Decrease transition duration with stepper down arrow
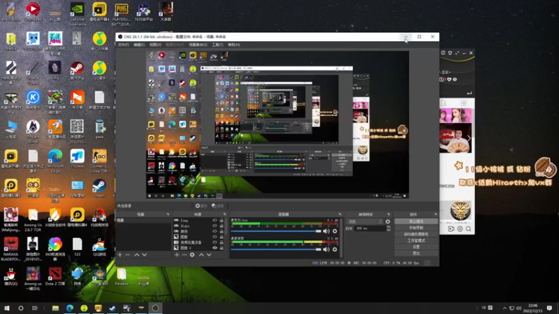The height and width of the screenshot is (314, 559). 389,230
